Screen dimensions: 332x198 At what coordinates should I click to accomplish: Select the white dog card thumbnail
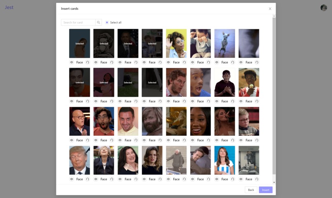224,43
